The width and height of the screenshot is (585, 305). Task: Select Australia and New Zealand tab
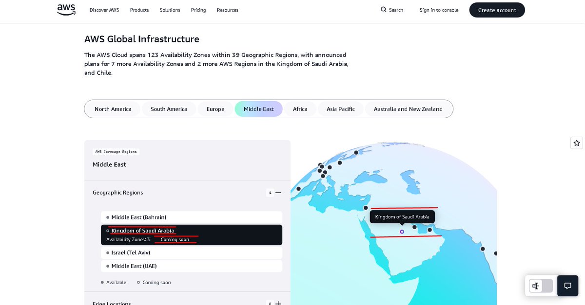[408, 109]
